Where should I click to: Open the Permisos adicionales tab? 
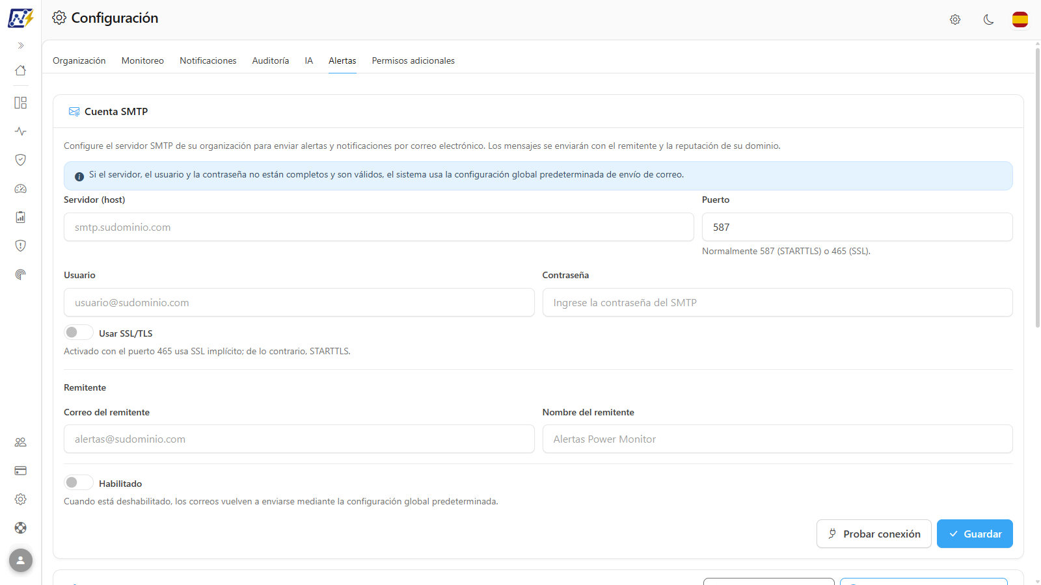click(x=413, y=60)
